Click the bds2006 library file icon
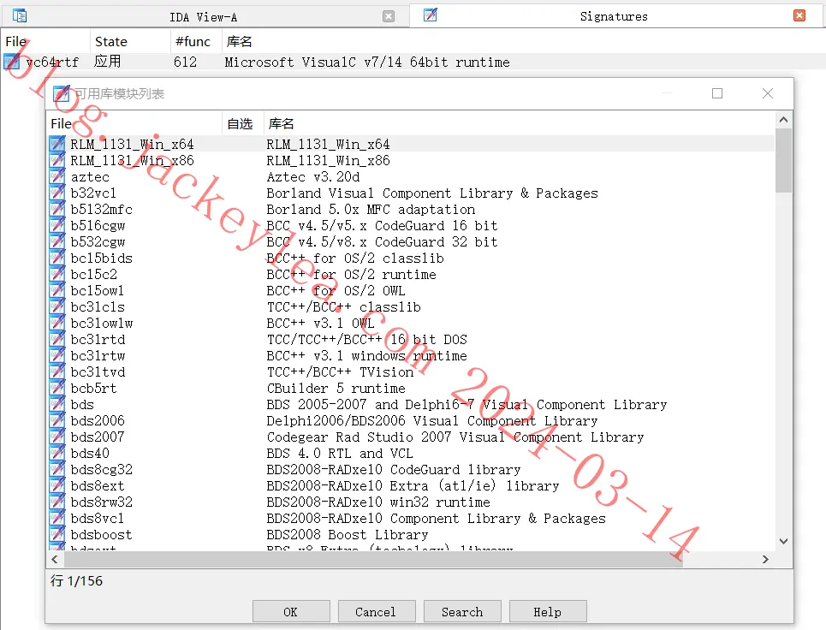The width and height of the screenshot is (826, 630). coord(57,420)
